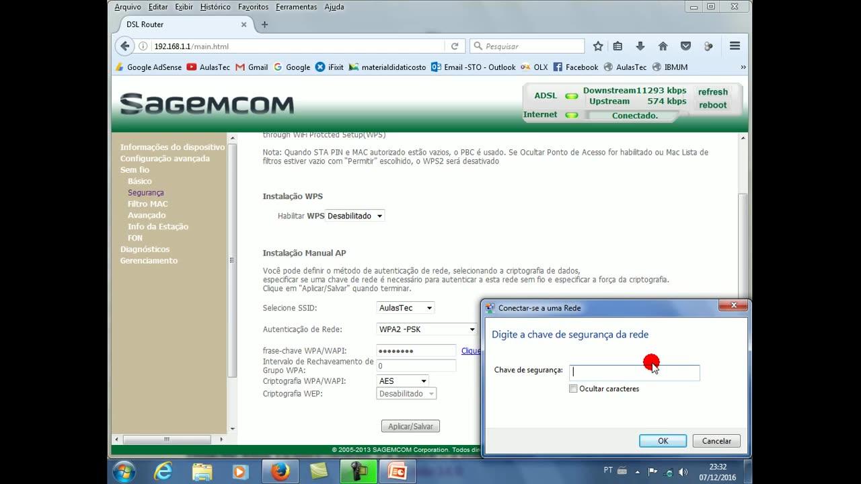Switch to the DSL Router tab
This screenshot has width=861, height=484.
tap(144, 24)
